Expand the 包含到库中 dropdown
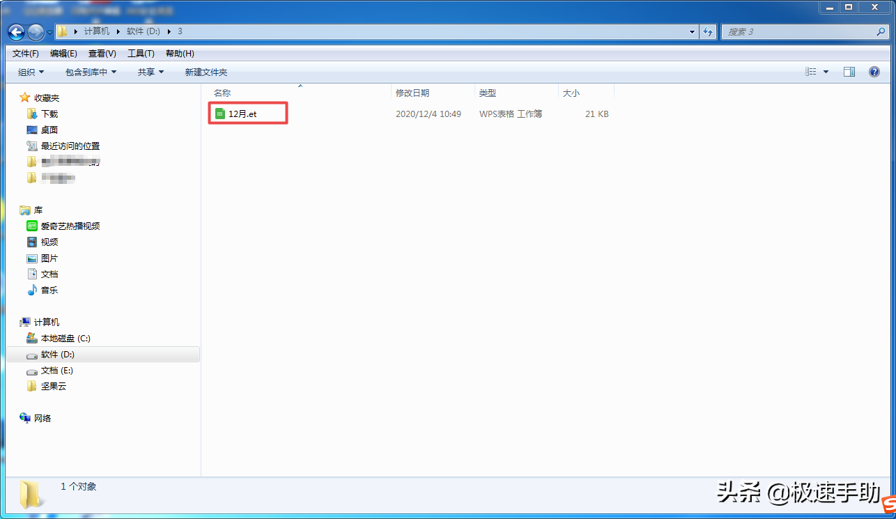 point(91,72)
